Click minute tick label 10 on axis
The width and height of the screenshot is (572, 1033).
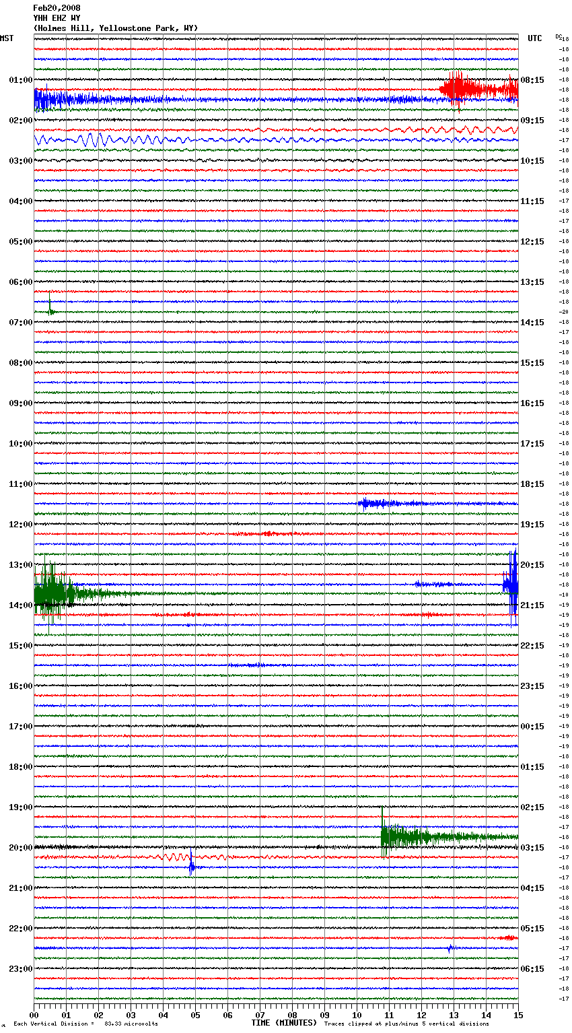click(x=357, y=1015)
